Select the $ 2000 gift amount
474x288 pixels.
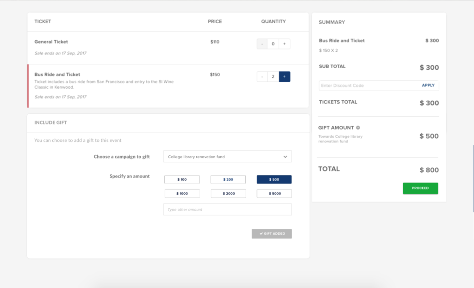[228, 194]
